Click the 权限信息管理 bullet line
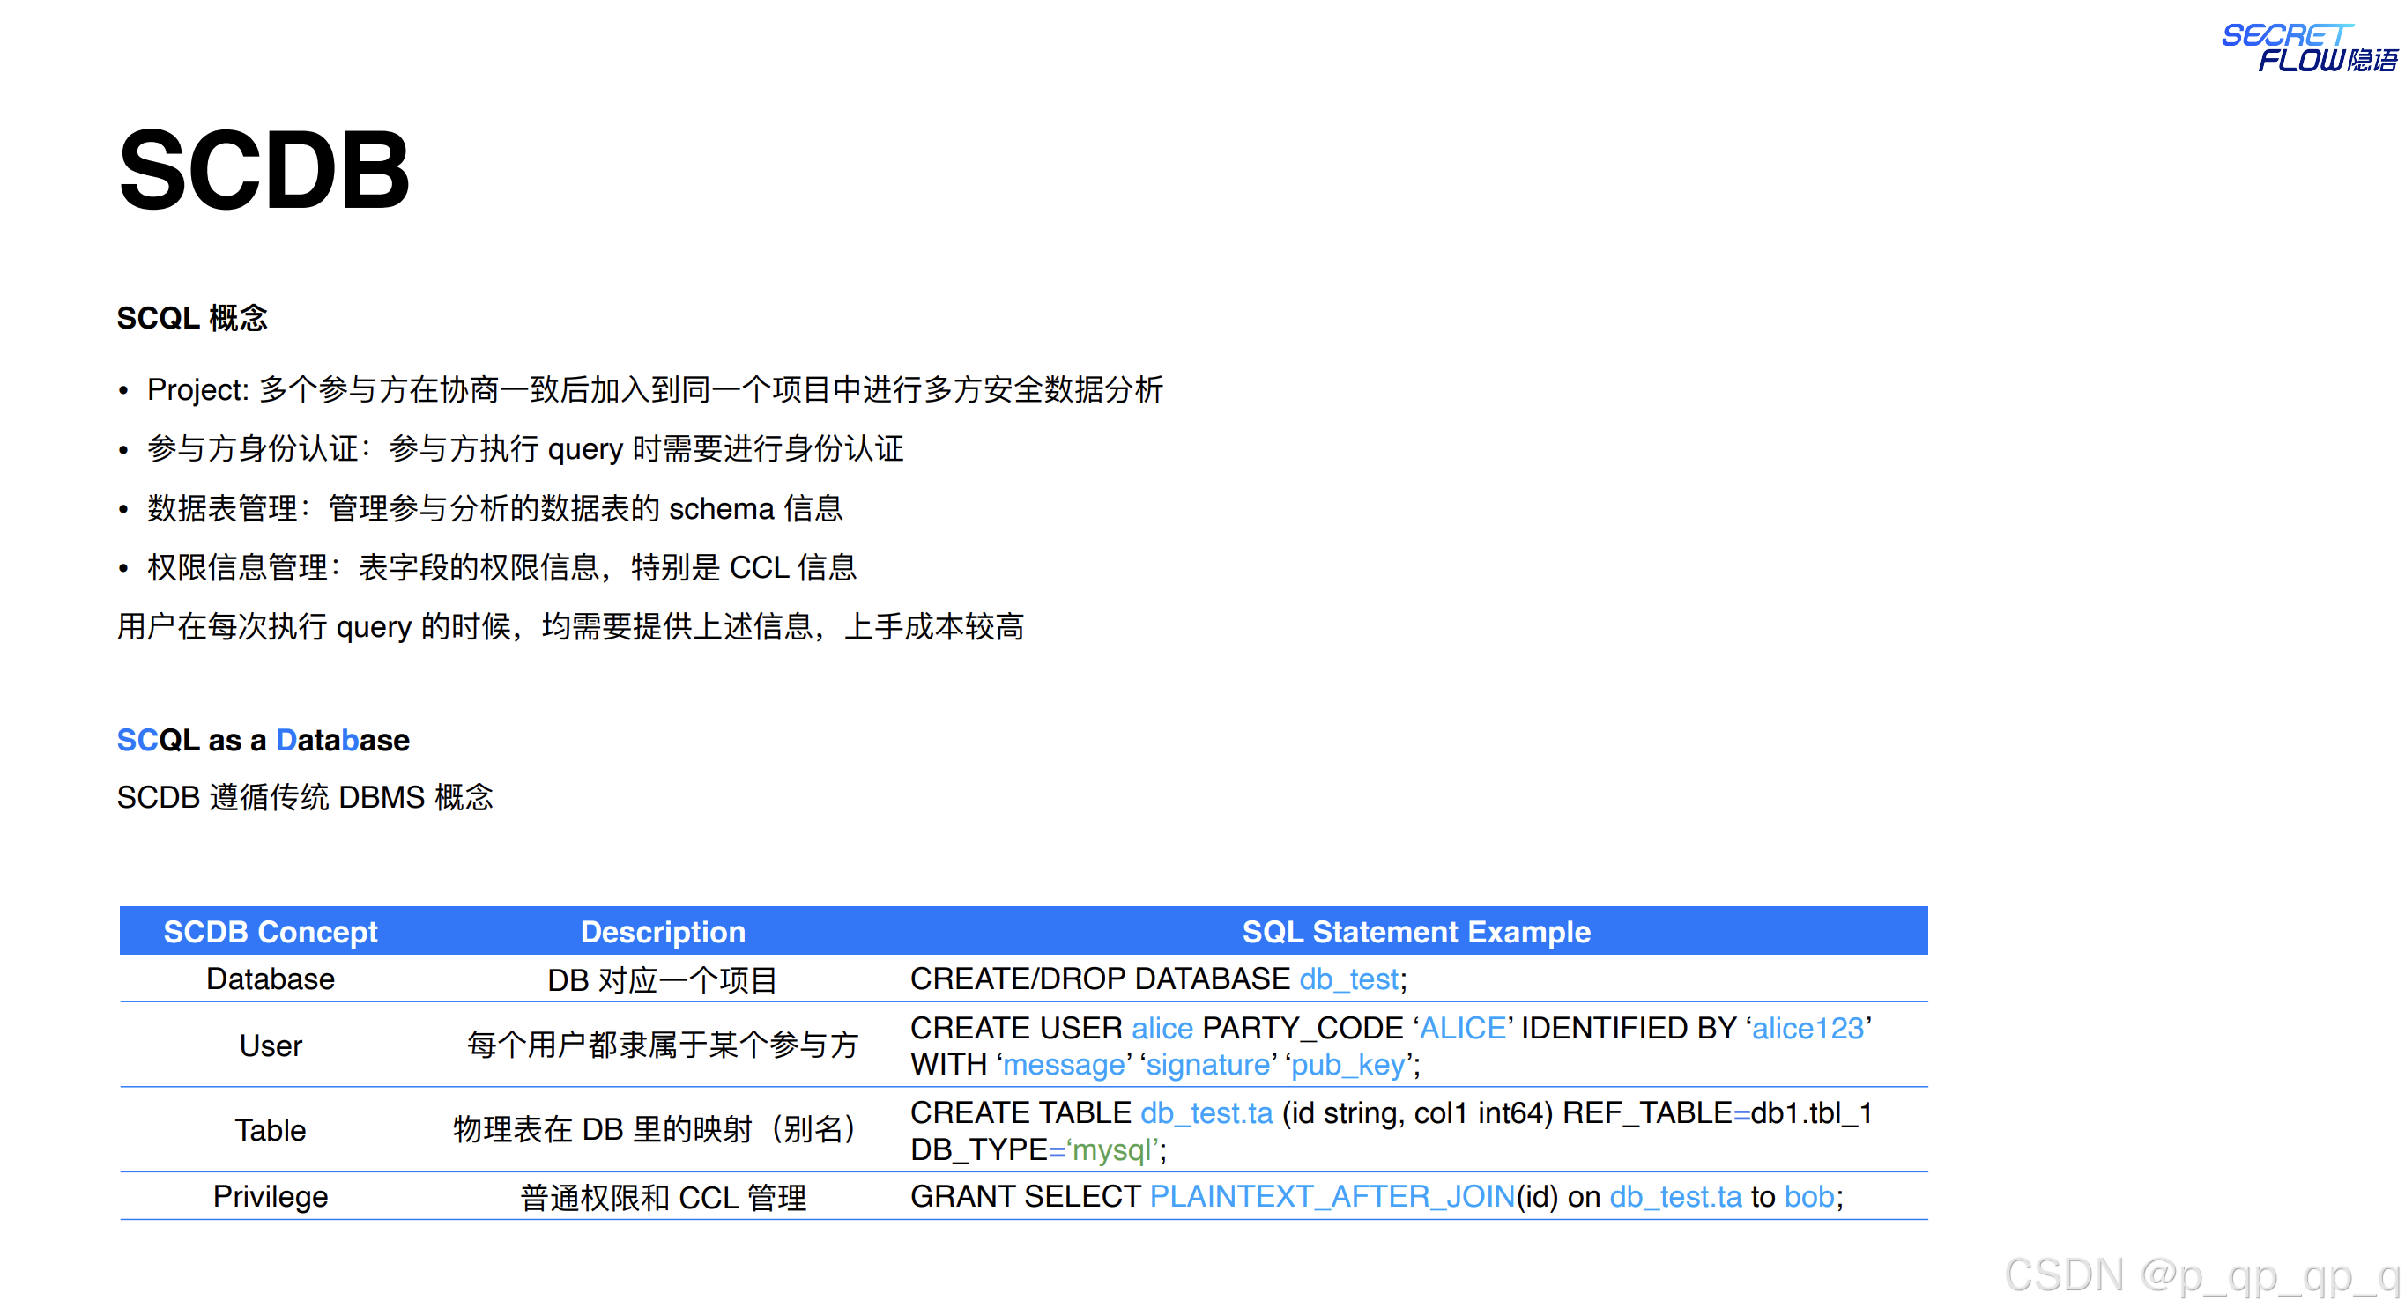Screen dimensions: 2405x1315 pos(501,567)
